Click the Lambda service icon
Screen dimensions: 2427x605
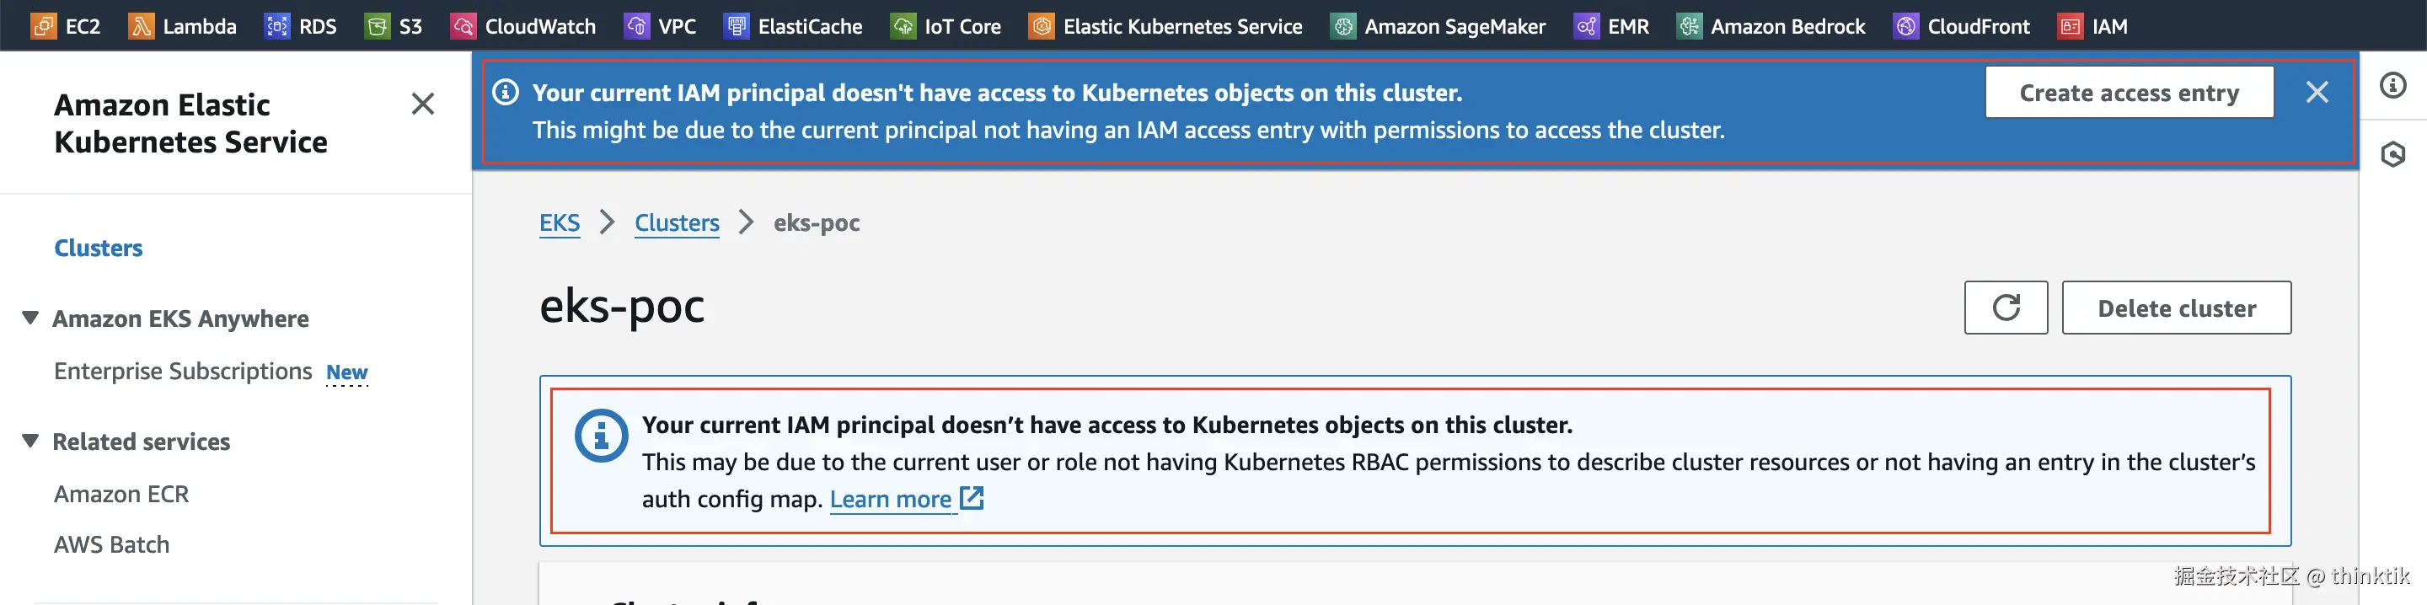(142, 26)
